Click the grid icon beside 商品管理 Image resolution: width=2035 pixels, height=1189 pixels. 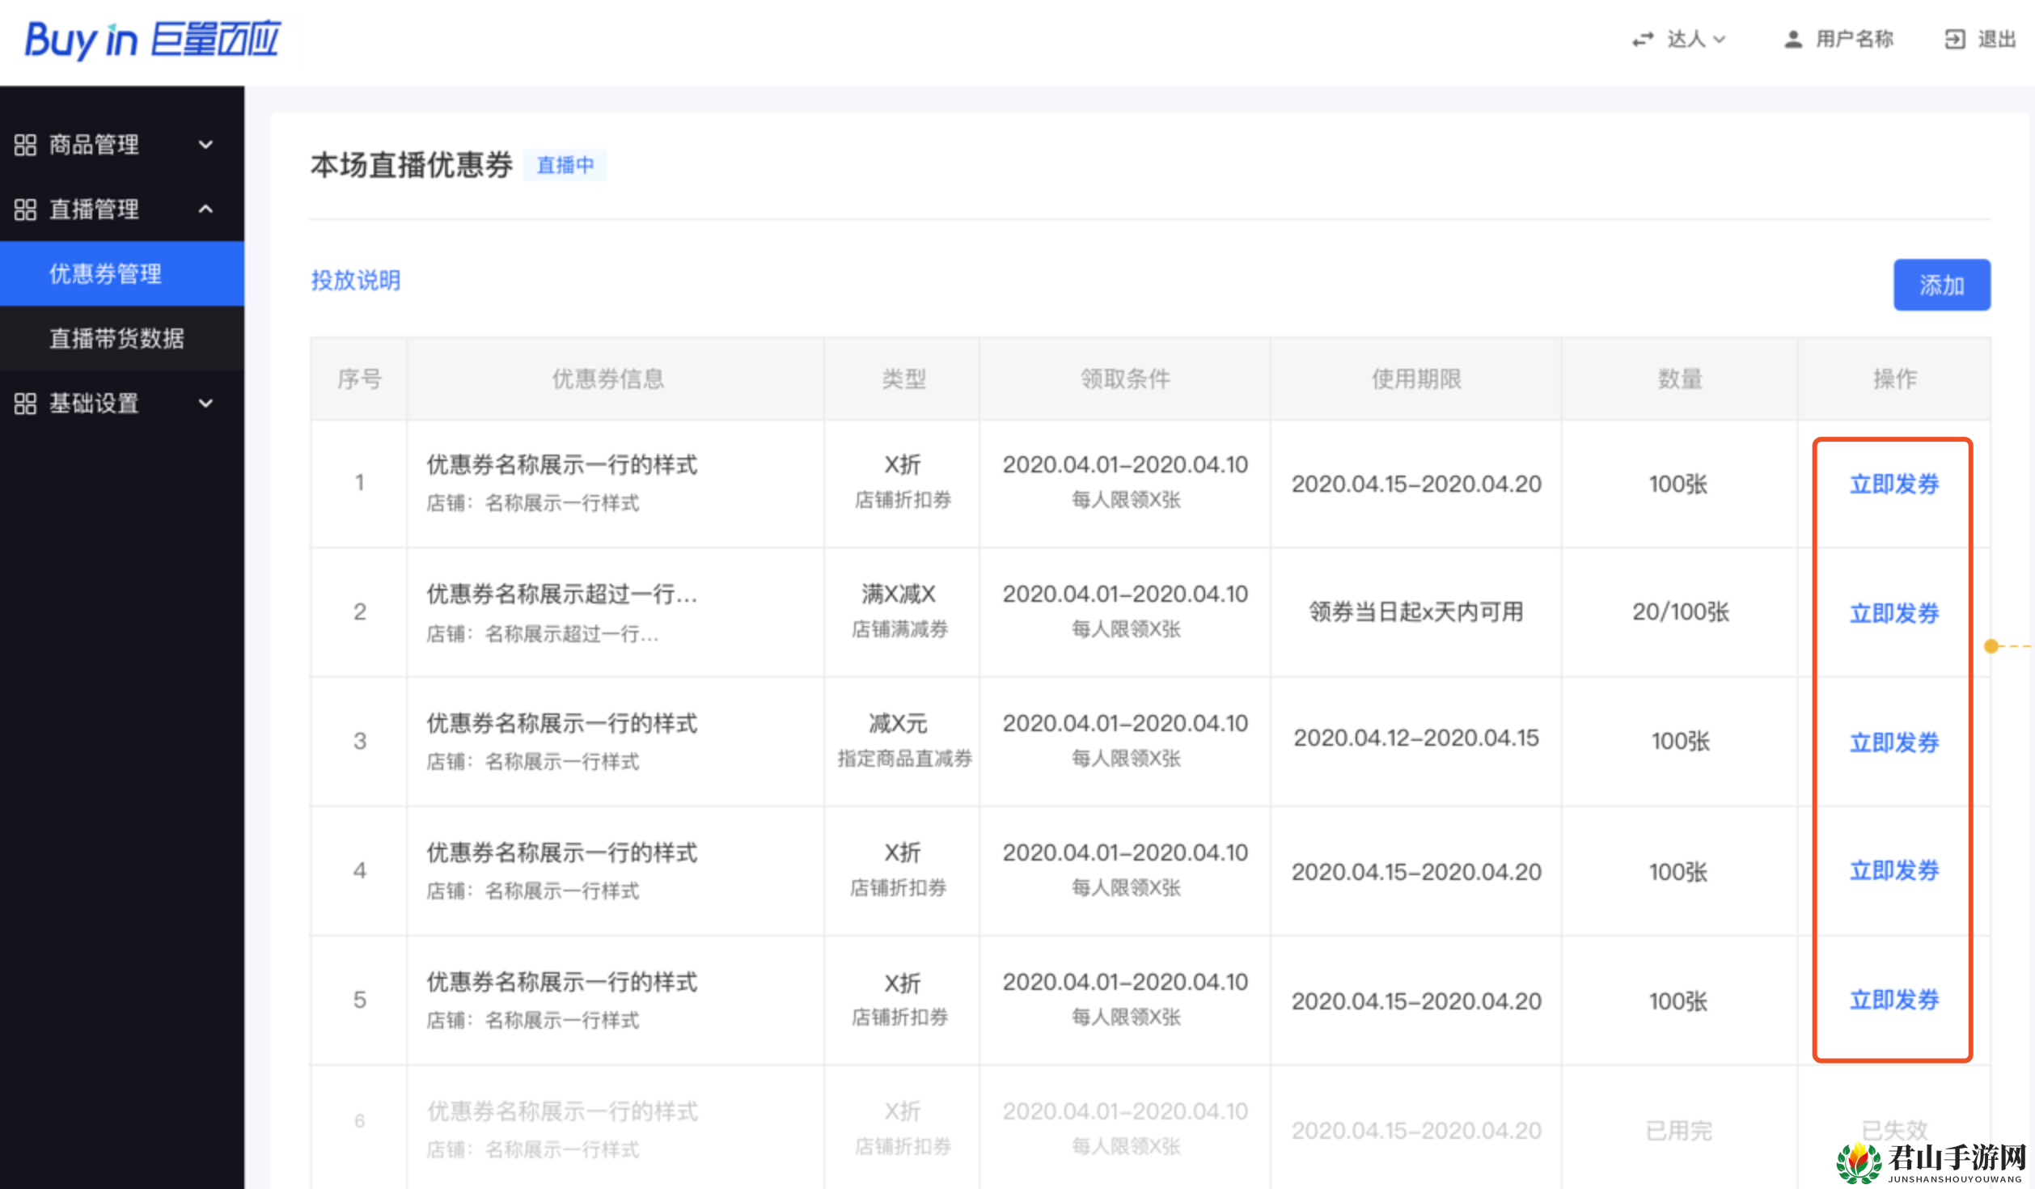pos(25,145)
